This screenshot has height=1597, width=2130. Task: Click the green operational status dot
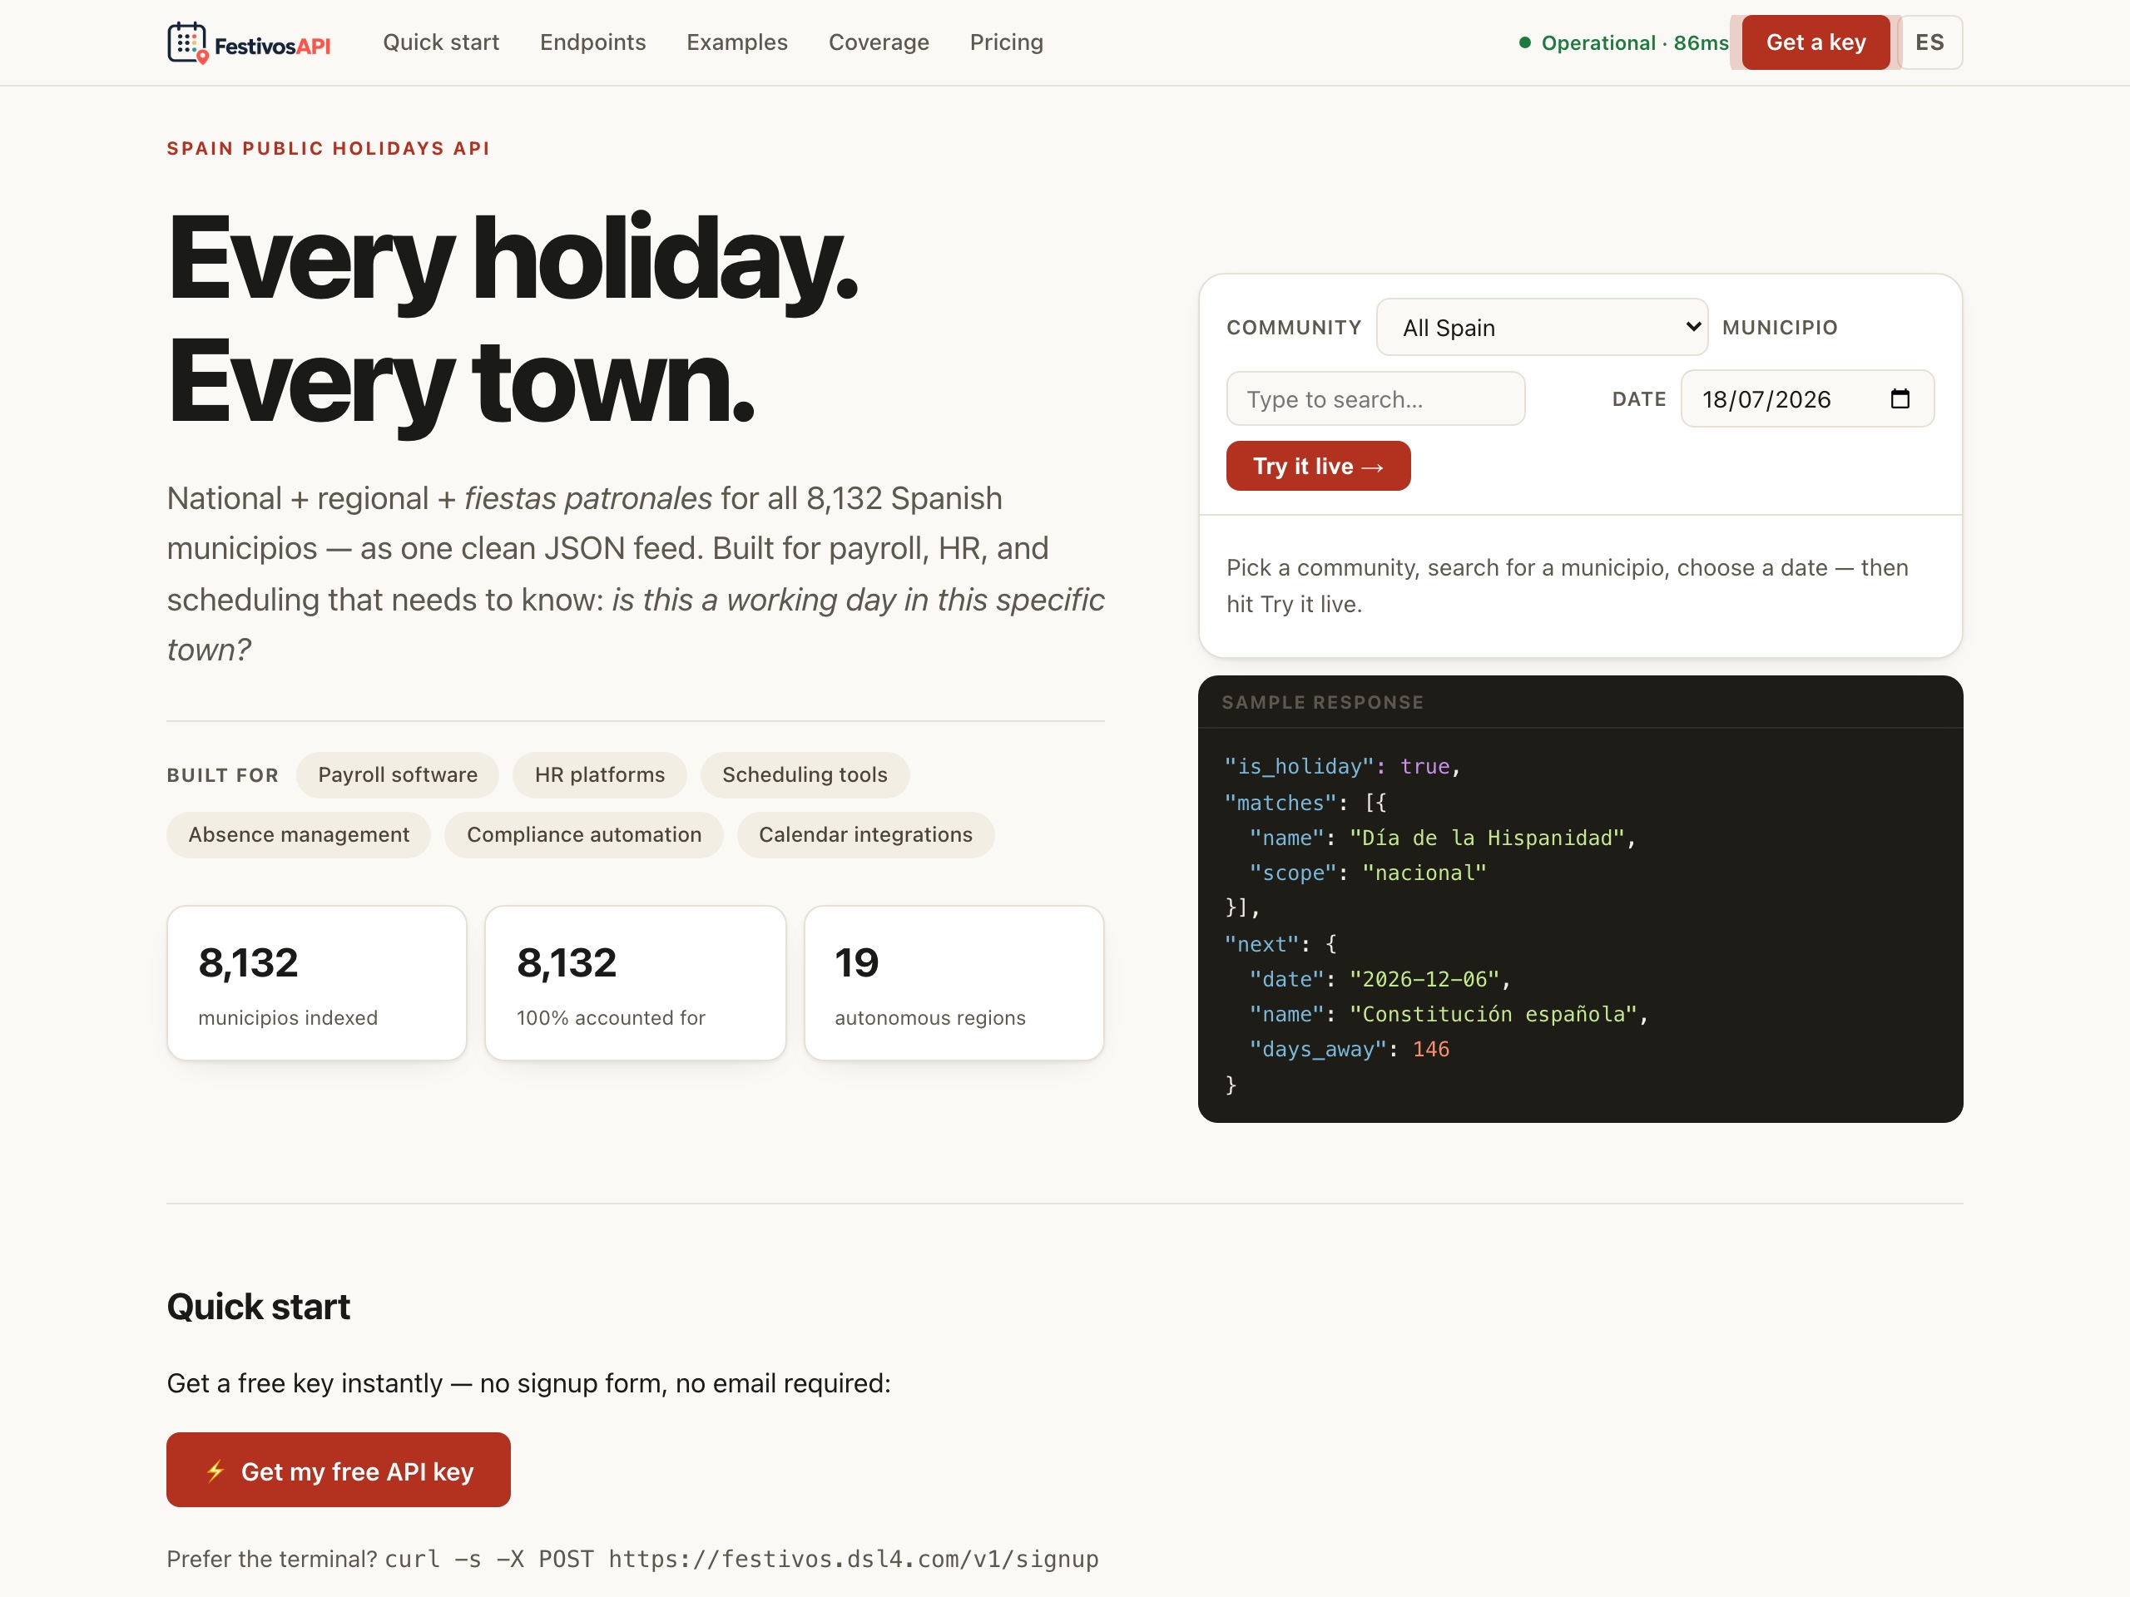(1524, 42)
